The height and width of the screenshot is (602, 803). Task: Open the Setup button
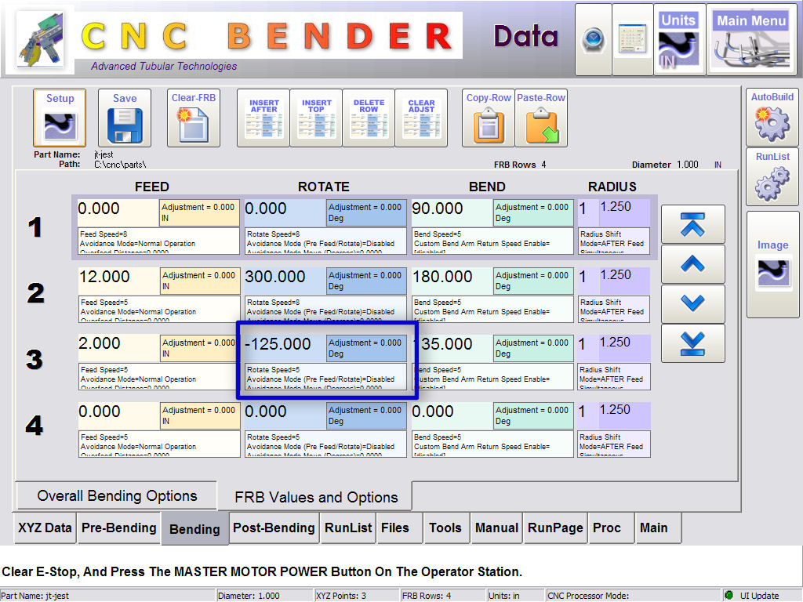[x=60, y=118]
